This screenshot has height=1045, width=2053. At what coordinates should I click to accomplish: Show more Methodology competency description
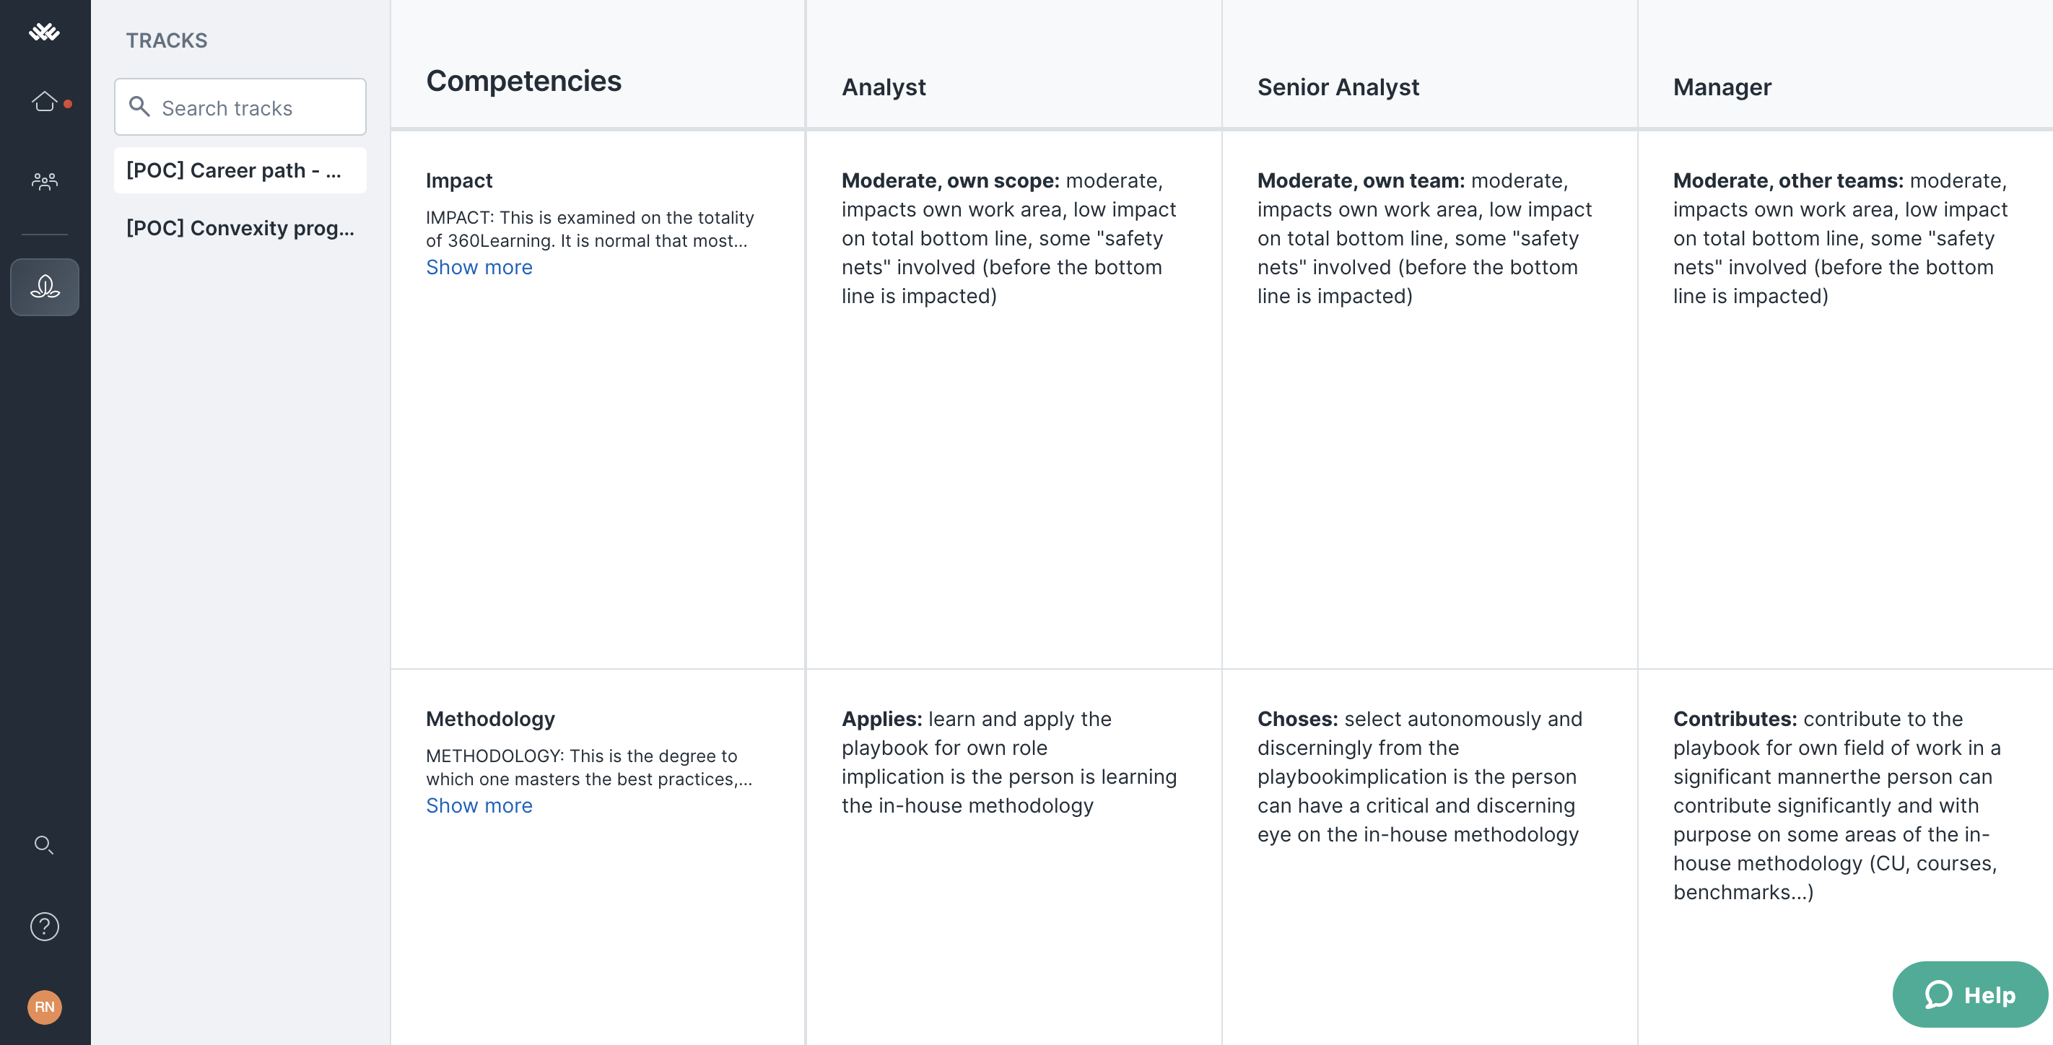coord(480,805)
